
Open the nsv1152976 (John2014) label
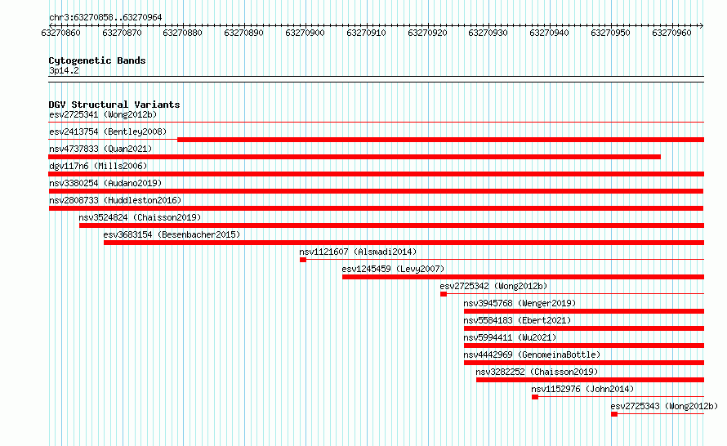pyautogui.click(x=582, y=389)
